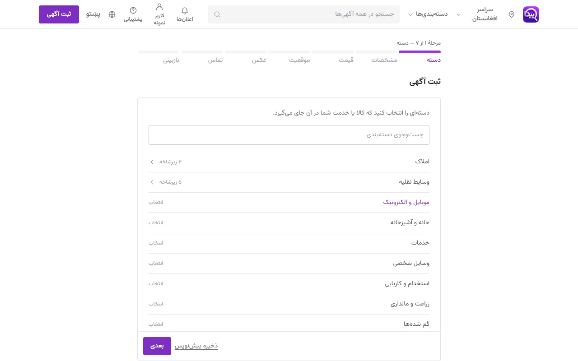Select the خدمات category

pyautogui.click(x=289, y=243)
